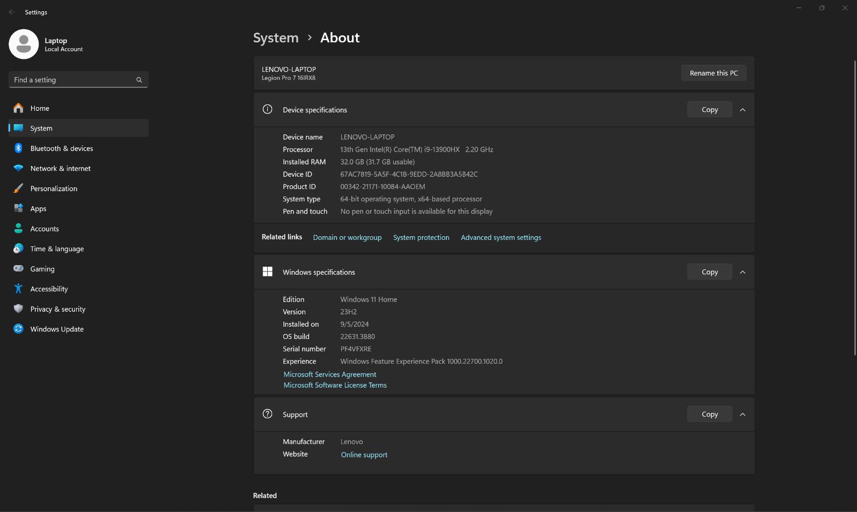Click the Bluetooth & devices icon
Image resolution: width=857 pixels, height=512 pixels.
(18, 148)
